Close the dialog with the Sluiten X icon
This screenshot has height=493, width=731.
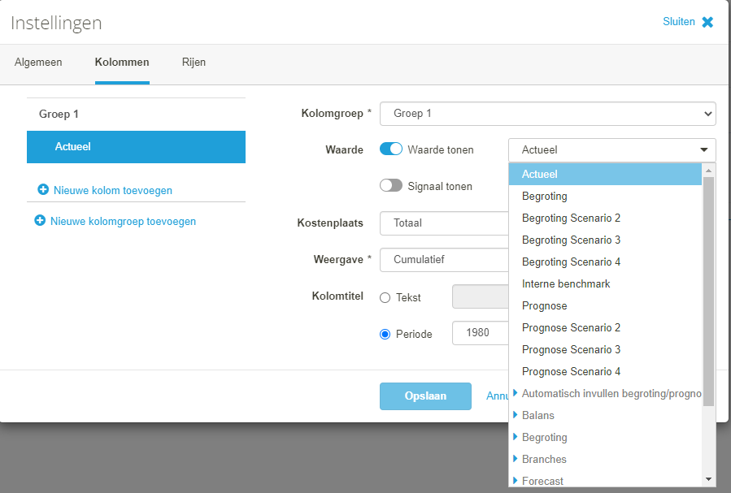[707, 22]
